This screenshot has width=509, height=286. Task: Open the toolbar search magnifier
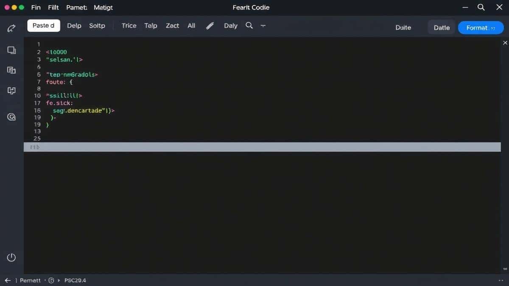pos(248,25)
